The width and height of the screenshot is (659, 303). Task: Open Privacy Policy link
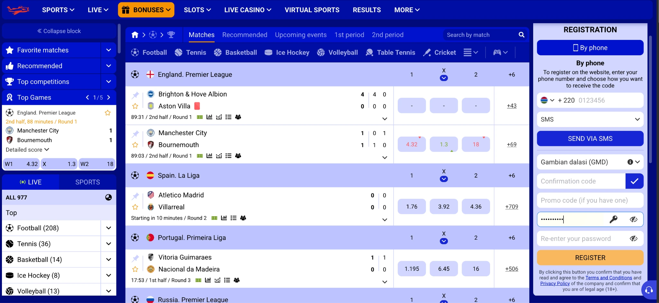point(555,283)
